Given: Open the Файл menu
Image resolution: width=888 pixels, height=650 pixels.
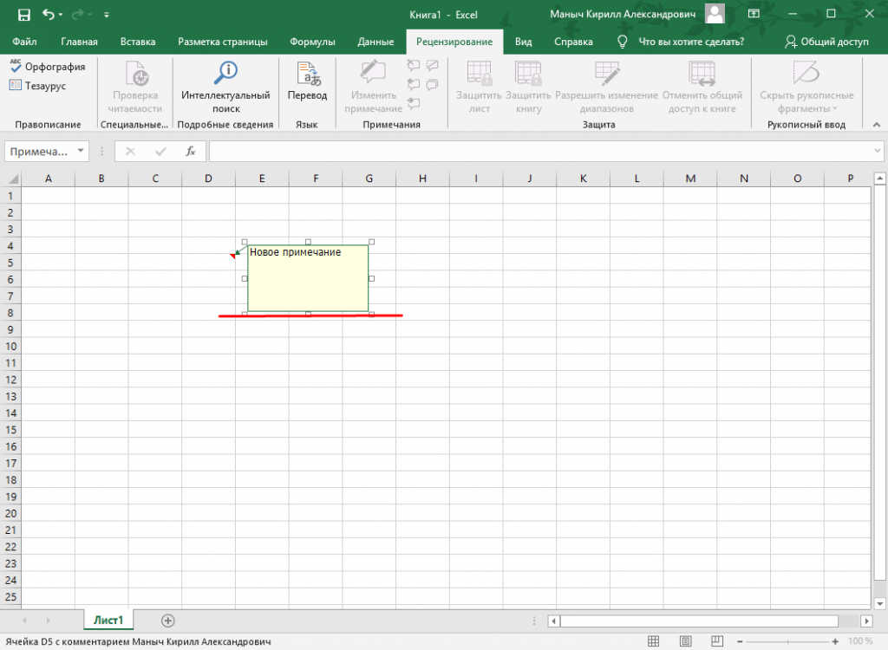Looking at the screenshot, I should click(24, 42).
